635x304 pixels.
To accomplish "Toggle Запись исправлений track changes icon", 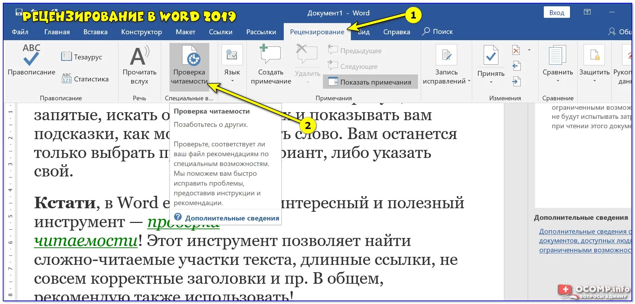I will click(x=446, y=55).
